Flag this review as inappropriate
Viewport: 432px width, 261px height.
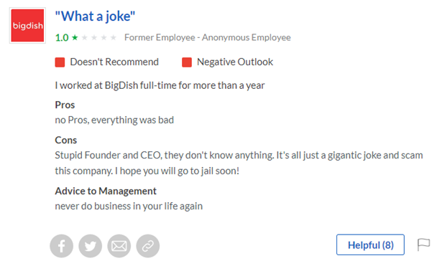(423, 245)
